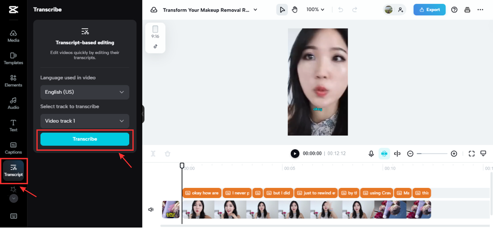Click the star effects sidebar icon
This screenshot has width=493, height=229.
pos(13,189)
